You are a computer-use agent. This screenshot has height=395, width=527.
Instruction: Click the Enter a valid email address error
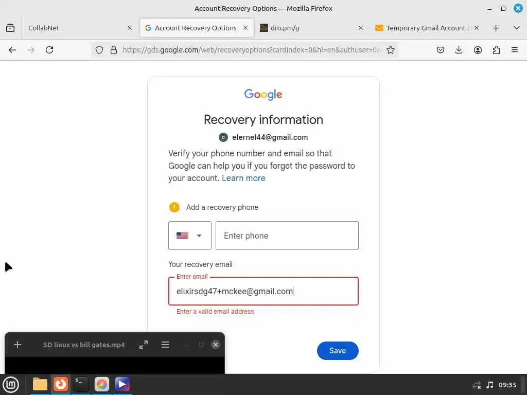coord(215,312)
